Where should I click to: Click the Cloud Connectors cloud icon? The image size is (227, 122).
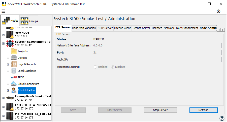14,84
